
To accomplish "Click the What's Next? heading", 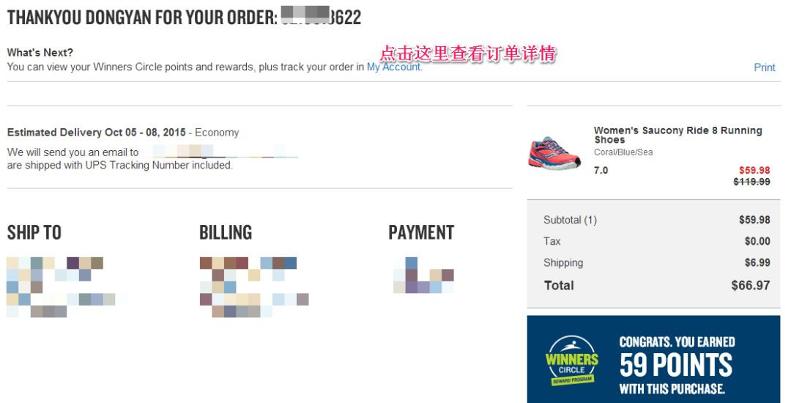I will pos(40,53).
